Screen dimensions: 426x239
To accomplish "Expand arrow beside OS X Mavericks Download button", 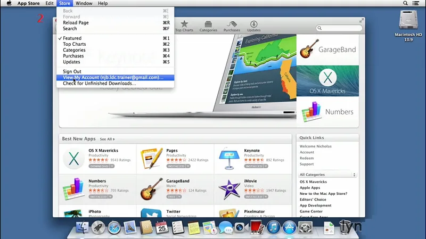I will point(112,166).
